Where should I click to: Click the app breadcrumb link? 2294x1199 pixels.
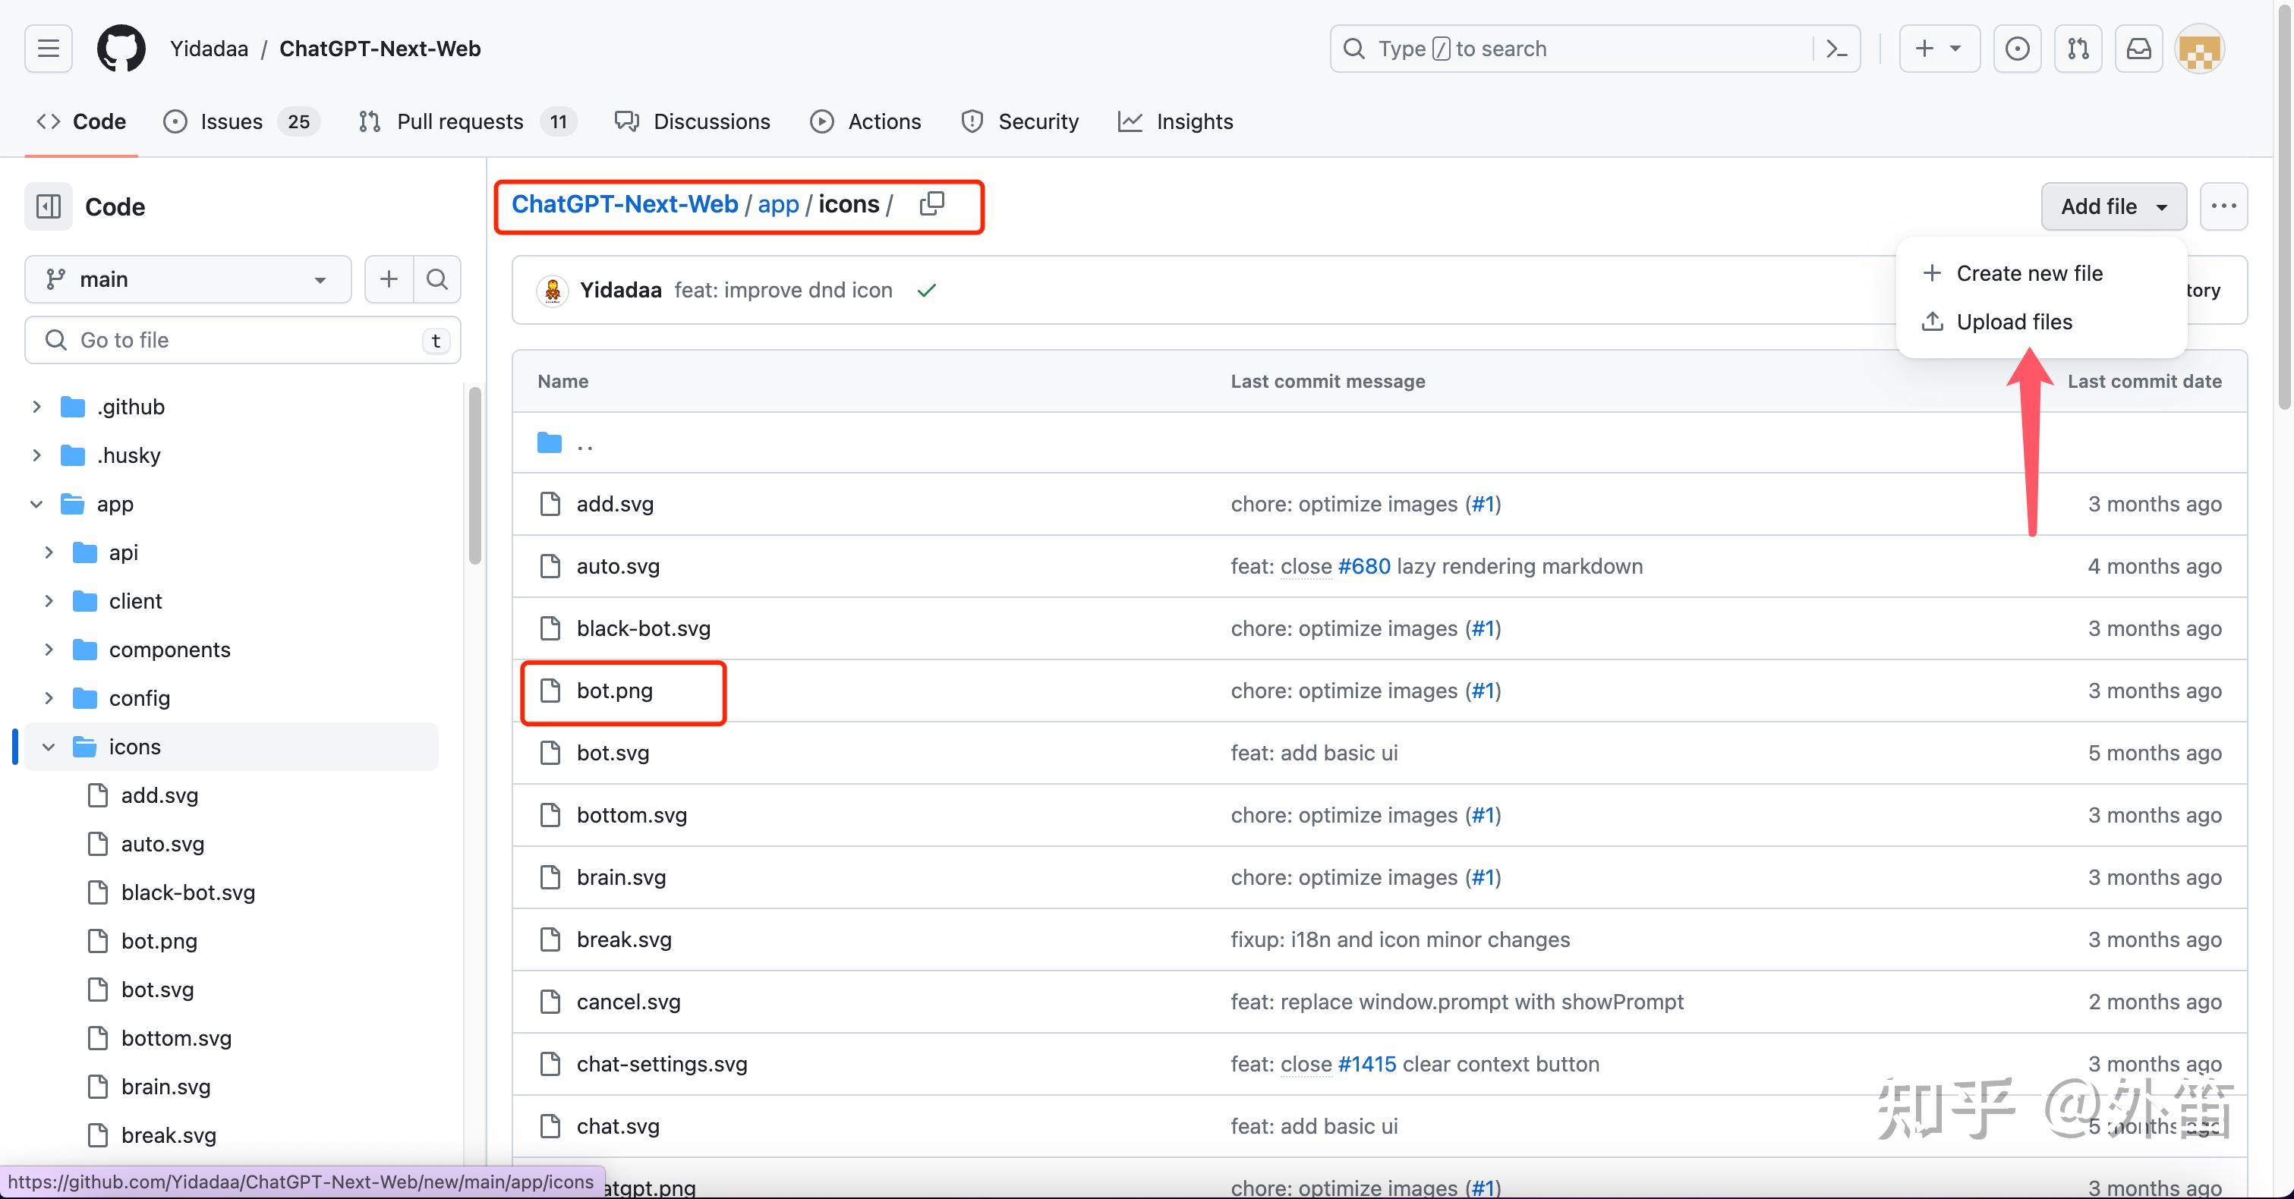click(x=777, y=205)
